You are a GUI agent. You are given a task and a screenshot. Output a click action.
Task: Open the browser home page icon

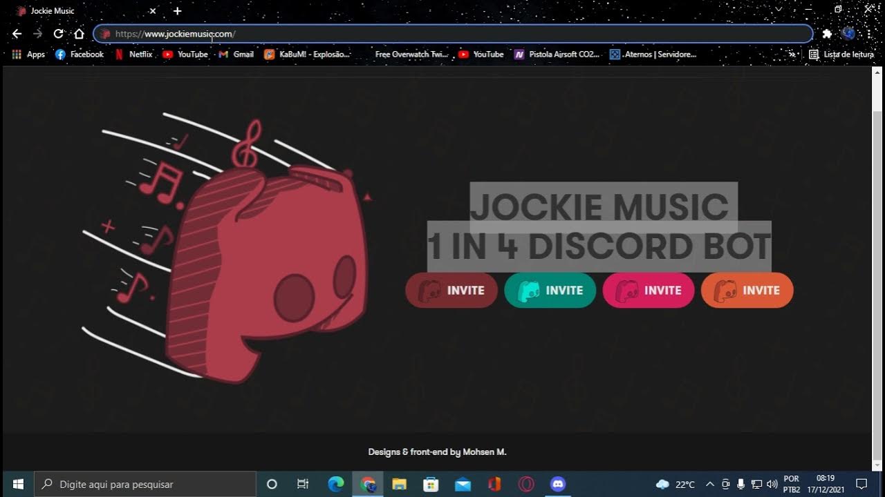pos(79,33)
